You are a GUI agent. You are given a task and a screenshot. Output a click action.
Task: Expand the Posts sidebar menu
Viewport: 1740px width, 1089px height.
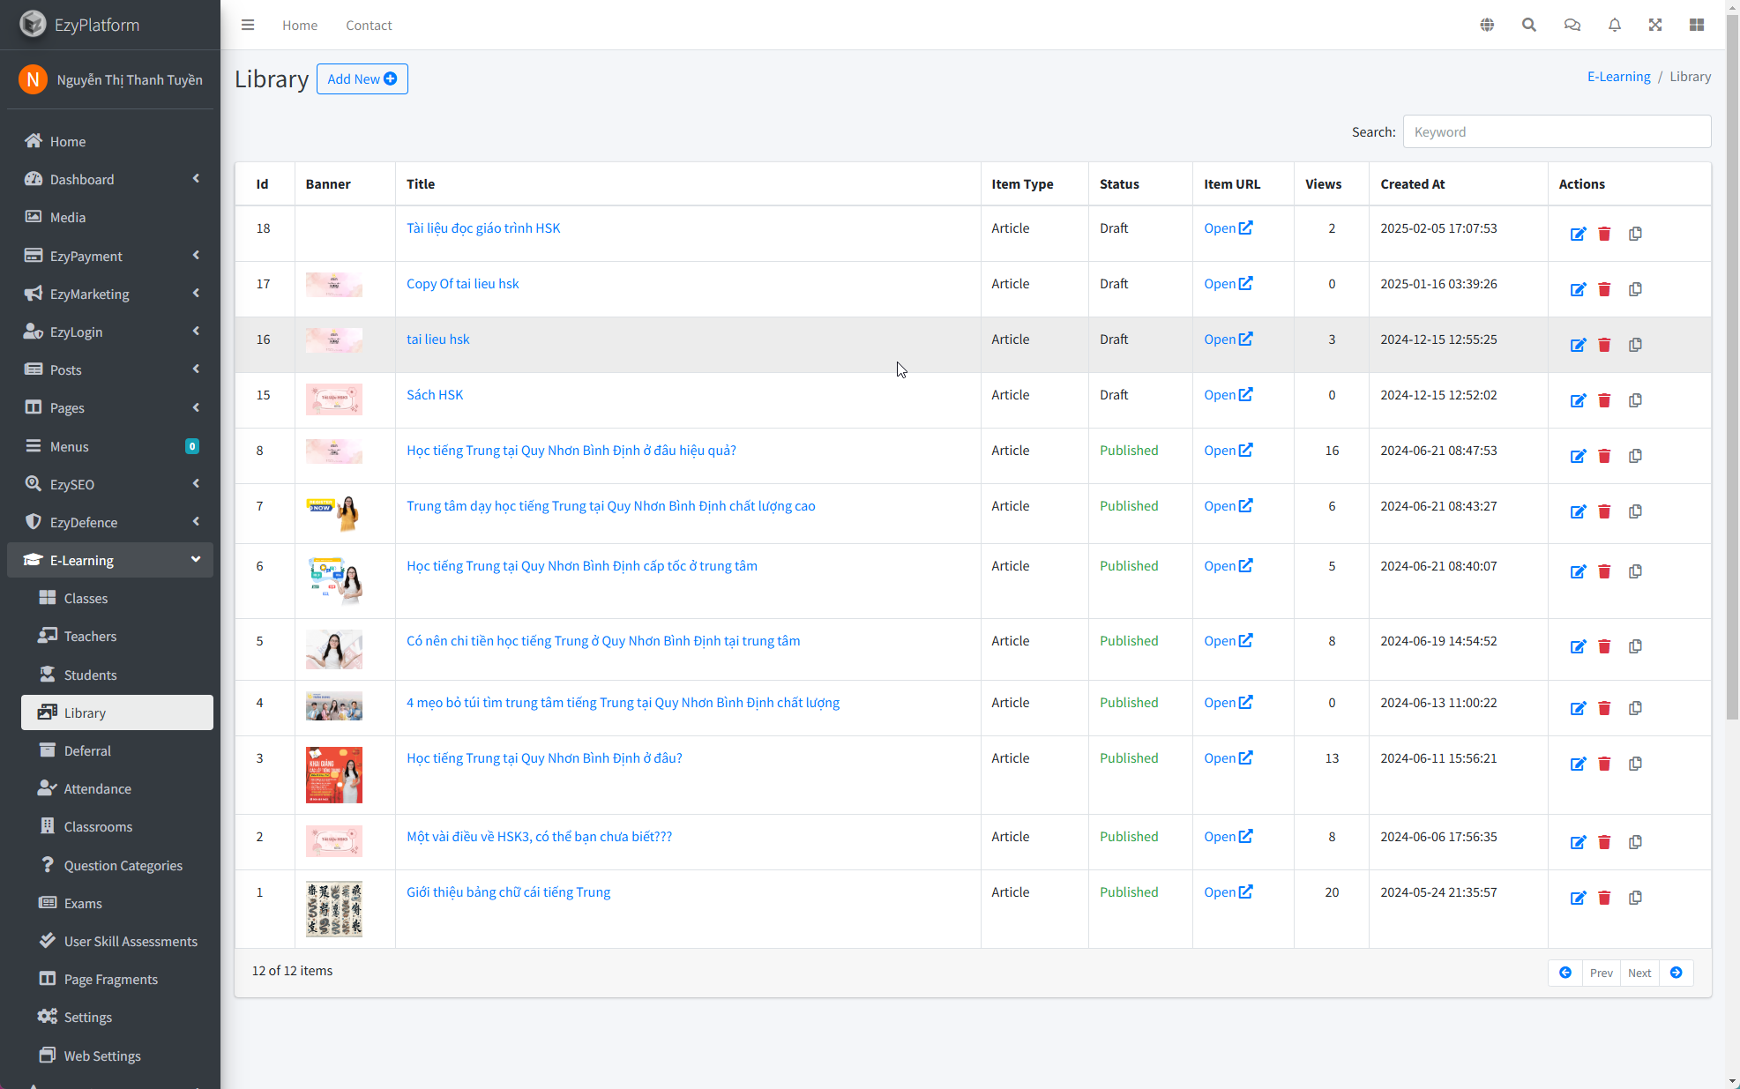110,369
